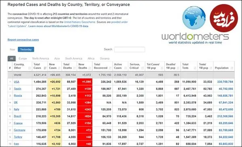
Task: Sort by Active Cases arrow icon
Action: coord(125,68)
